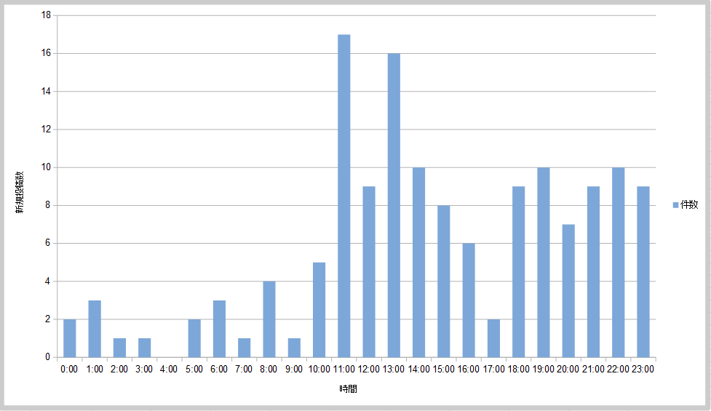
Task: Click the 0:00 bar
Action: tap(70, 338)
